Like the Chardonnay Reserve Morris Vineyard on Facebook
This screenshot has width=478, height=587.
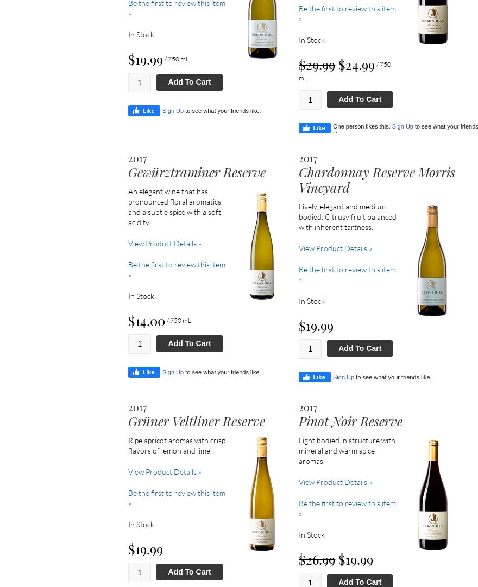pyautogui.click(x=315, y=377)
